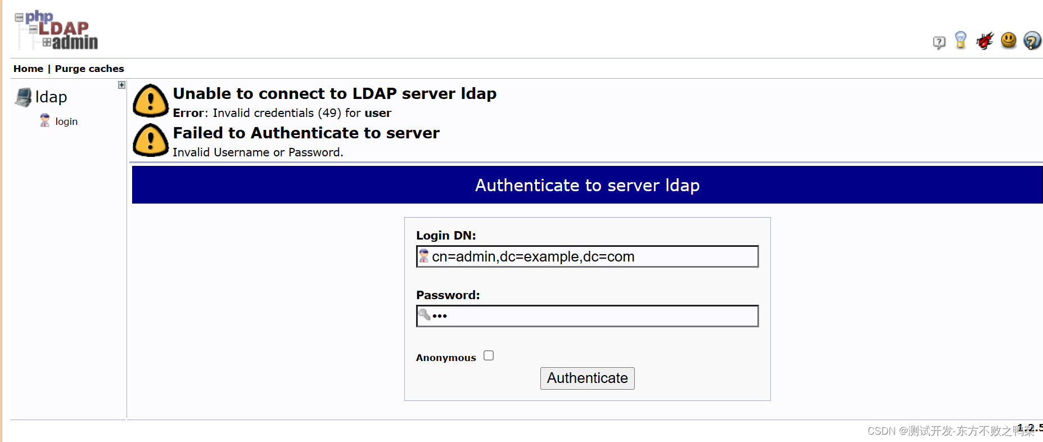The image size is (1043, 442).
Task: Open the login link in sidebar
Action: click(x=66, y=121)
